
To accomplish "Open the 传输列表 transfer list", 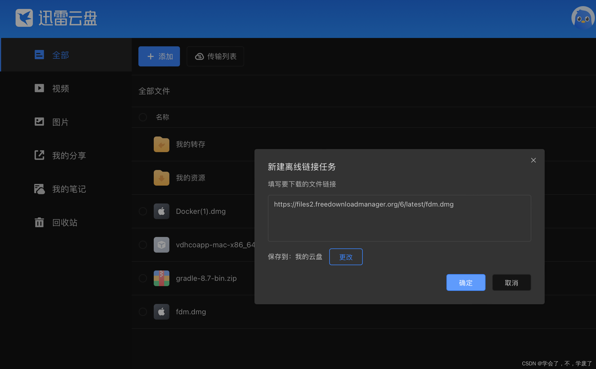I will 215,56.
